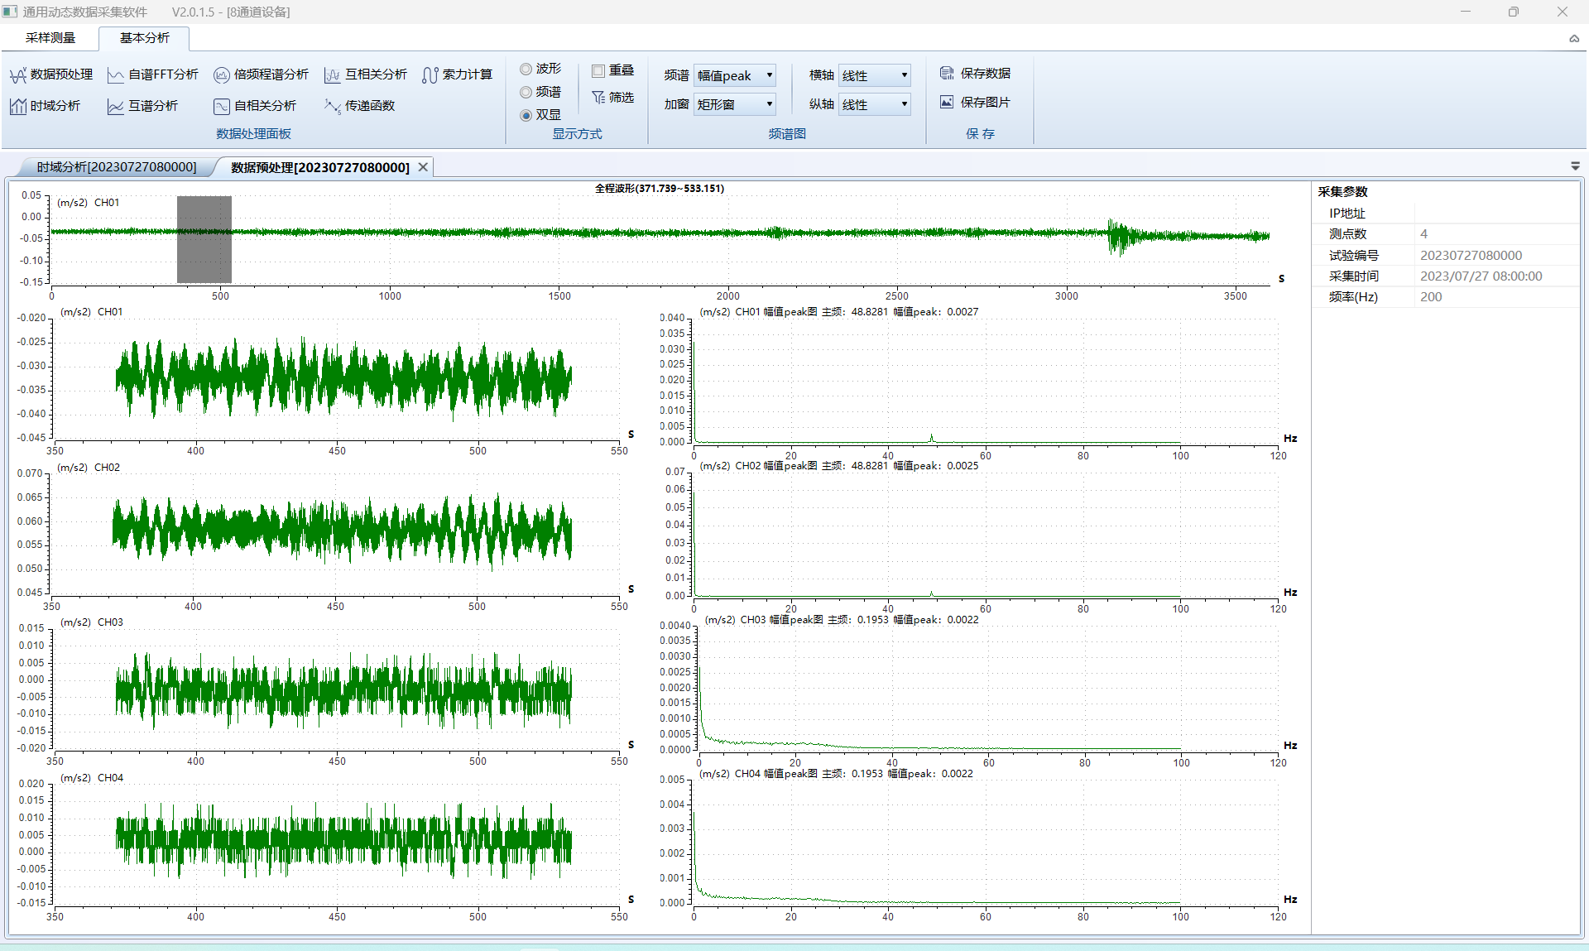Screen dimensions: 1589x951
Task: Close the 数据预处理[20230727080000] tab
Action: [423, 167]
